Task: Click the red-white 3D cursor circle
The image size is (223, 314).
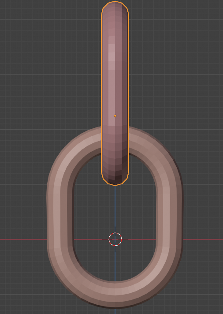Action: point(115,239)
